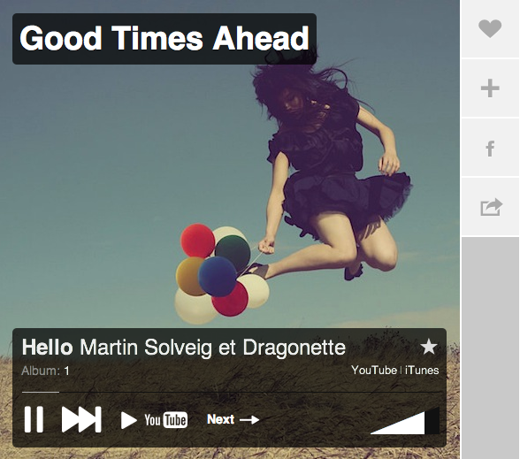Adjust the volume triangle slider

[x=405, y=421]
